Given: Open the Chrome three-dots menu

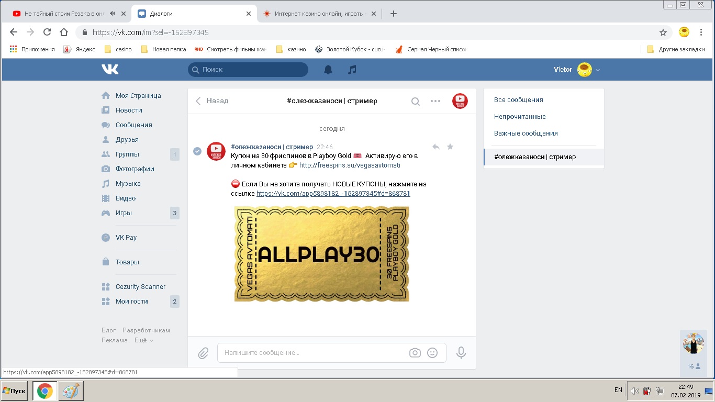Looking at the screenshot, I should [x=702, y=32].
